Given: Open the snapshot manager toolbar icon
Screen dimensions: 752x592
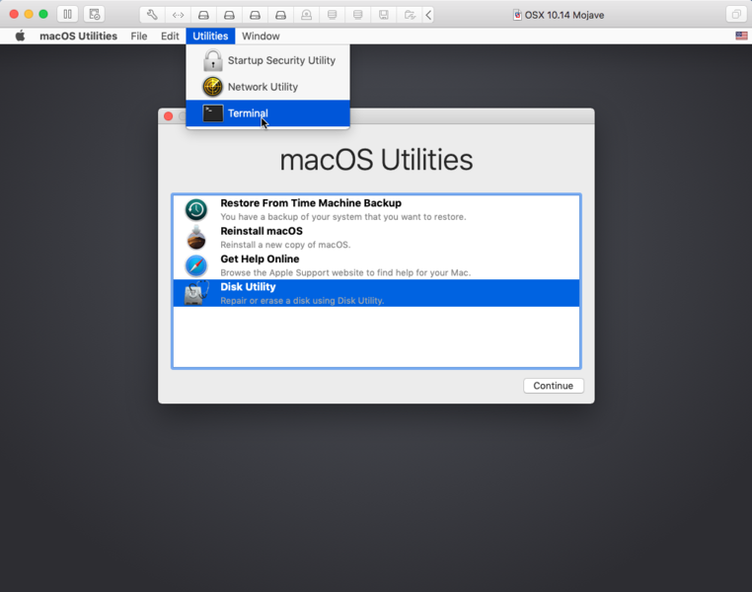Looking at the screenshot, I should coord(94,15).
